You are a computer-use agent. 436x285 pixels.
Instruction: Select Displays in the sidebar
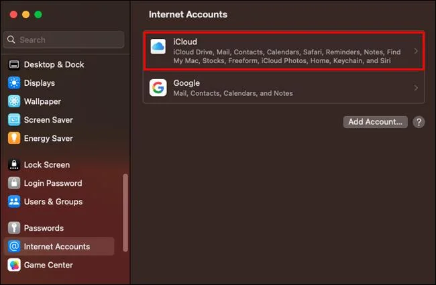click(40, 83)
